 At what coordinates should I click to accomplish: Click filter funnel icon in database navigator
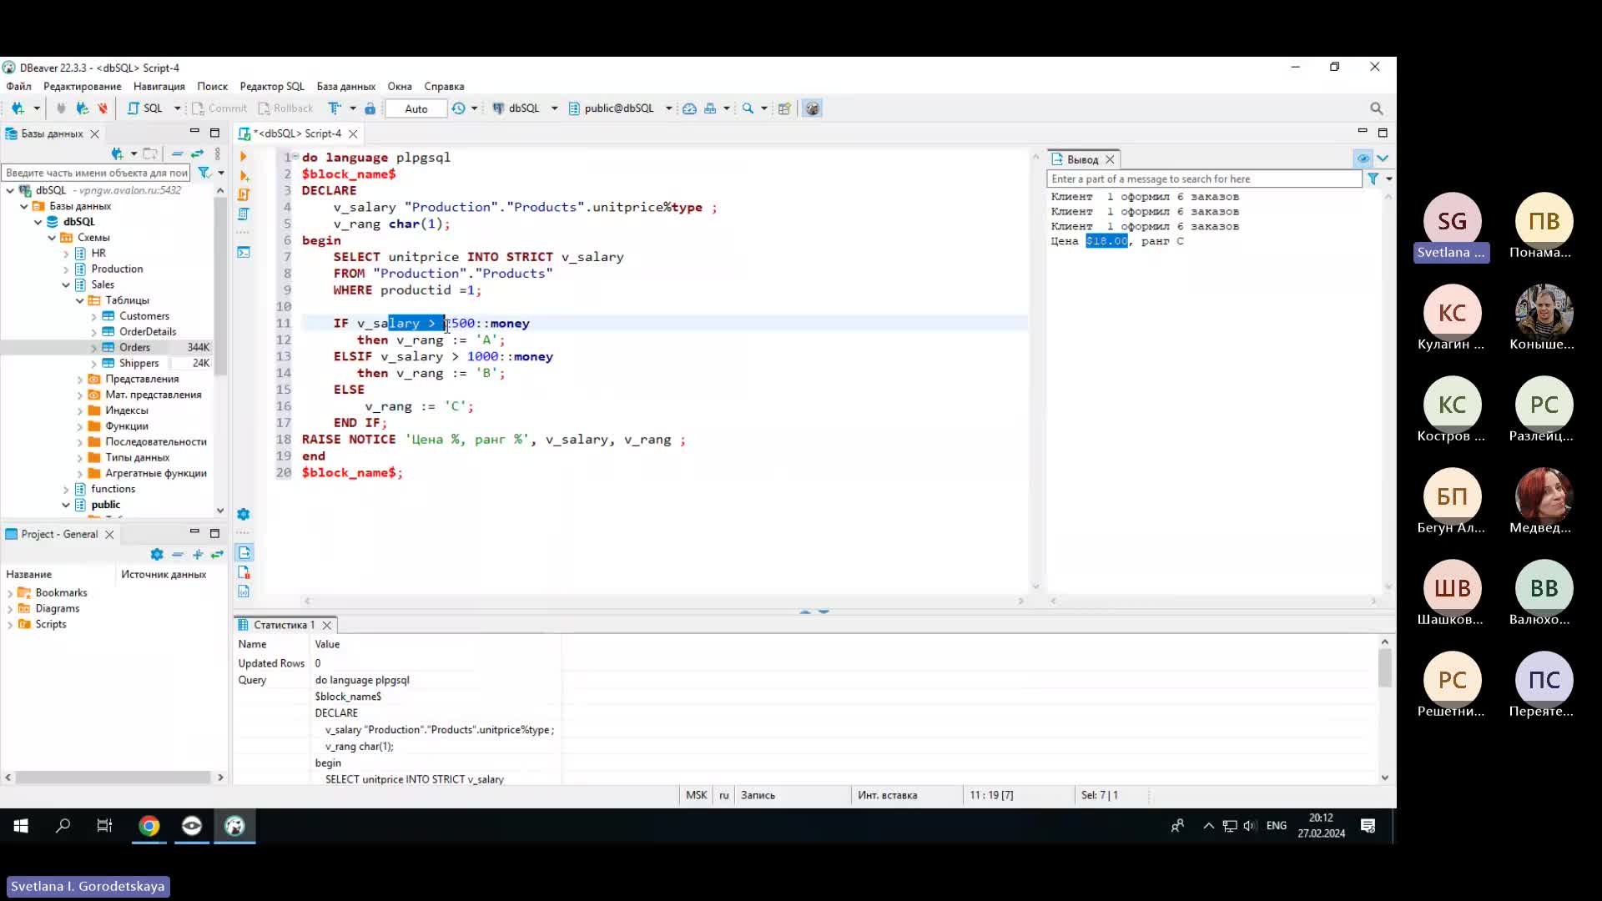click(204, 173)
